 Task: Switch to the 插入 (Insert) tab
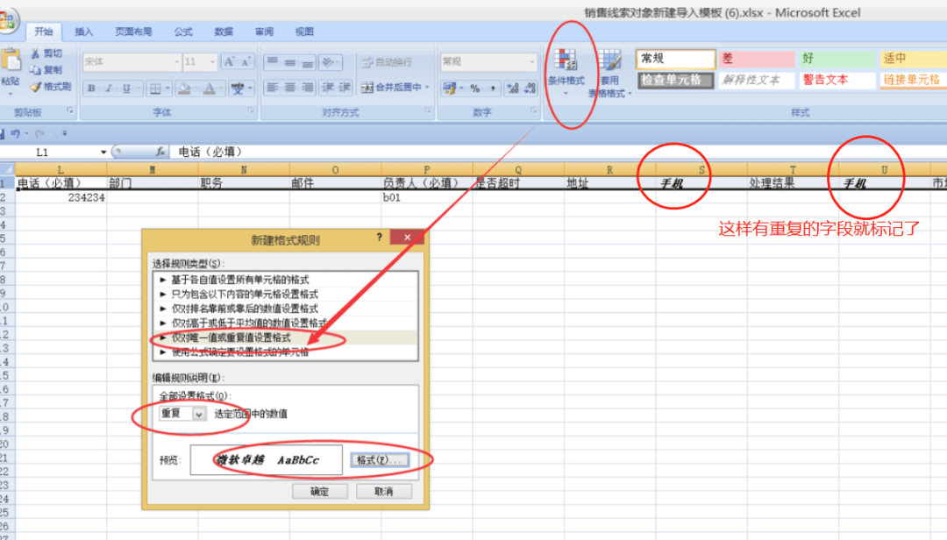click(x=84, y=32)
